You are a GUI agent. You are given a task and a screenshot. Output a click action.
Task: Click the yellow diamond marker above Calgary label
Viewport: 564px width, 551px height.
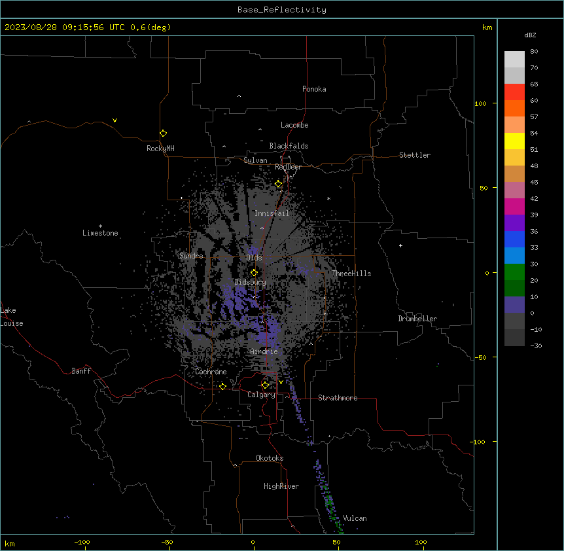point(265,385)
